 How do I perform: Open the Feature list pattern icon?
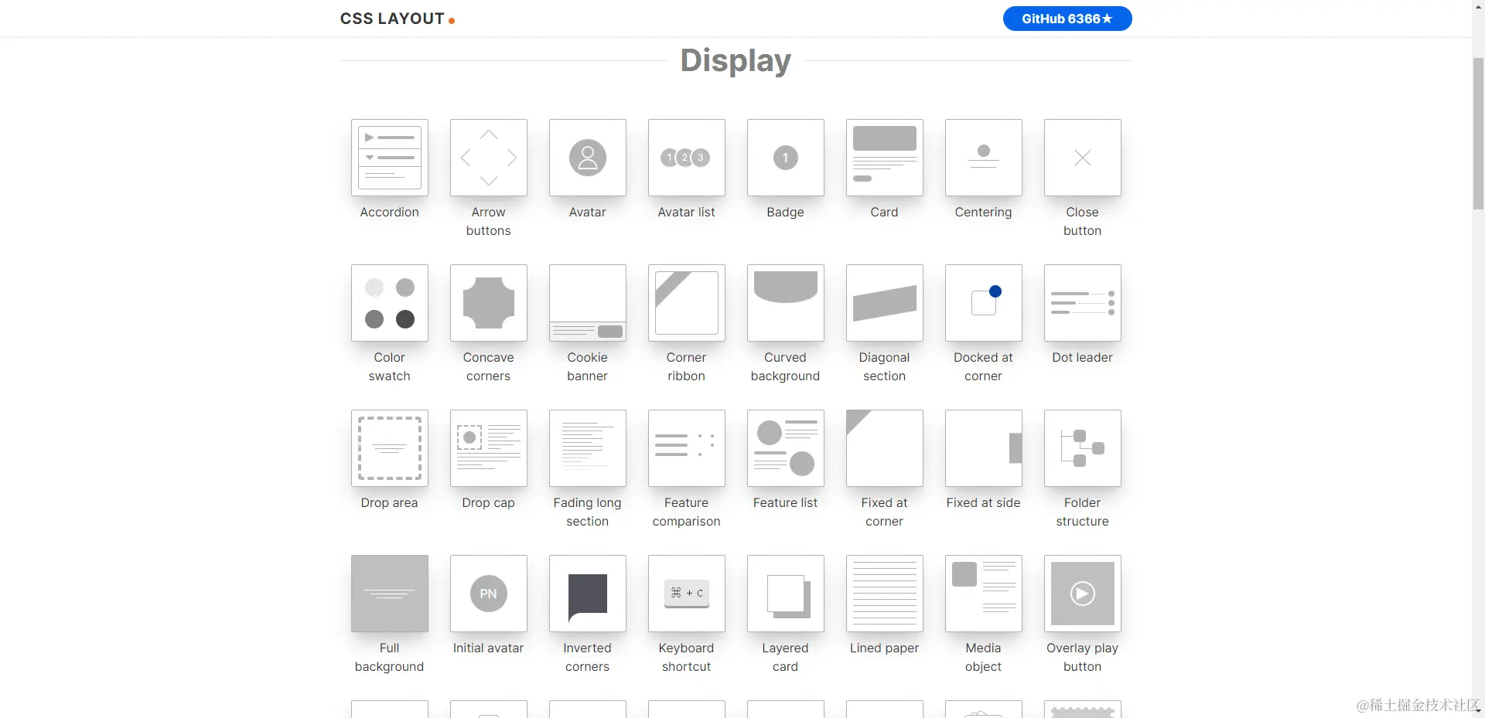click(x=786, y=448)
